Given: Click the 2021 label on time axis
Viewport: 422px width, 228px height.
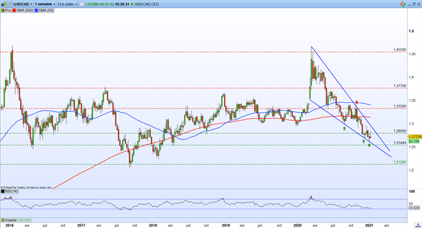Looking at the screenshot, I should (369, 226).
